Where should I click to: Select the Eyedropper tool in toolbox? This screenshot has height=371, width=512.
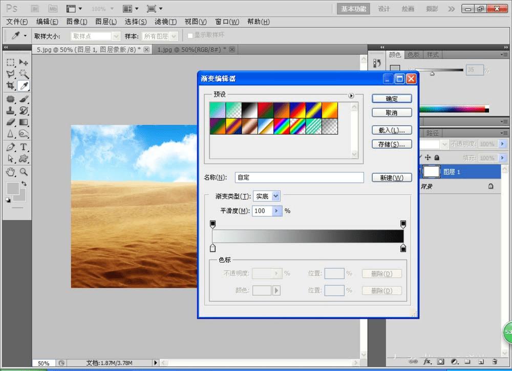click(24, 85)
